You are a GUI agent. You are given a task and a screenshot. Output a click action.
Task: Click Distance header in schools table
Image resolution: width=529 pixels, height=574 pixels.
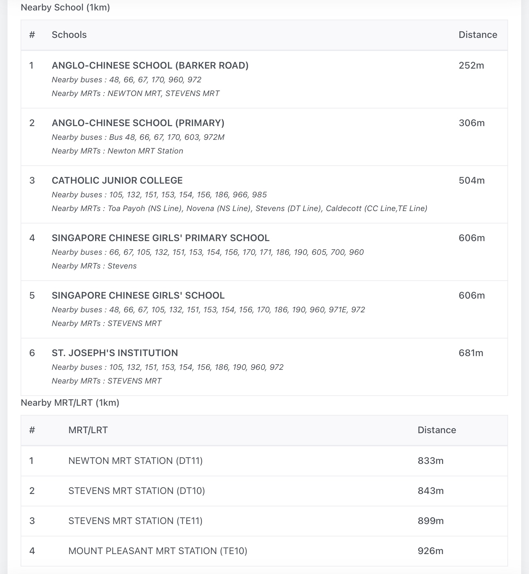478,35
